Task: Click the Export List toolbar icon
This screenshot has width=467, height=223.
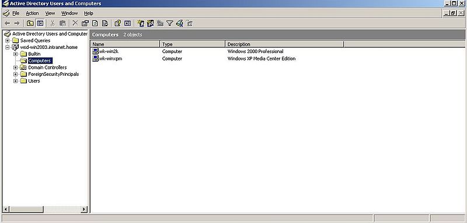Action: coord(104,23)
